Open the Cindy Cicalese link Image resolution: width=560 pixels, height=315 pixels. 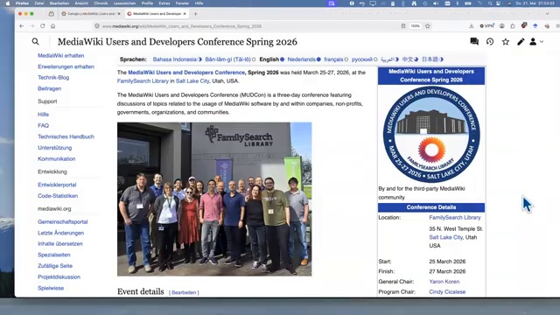pyautogui.click(x=447, y=291)
